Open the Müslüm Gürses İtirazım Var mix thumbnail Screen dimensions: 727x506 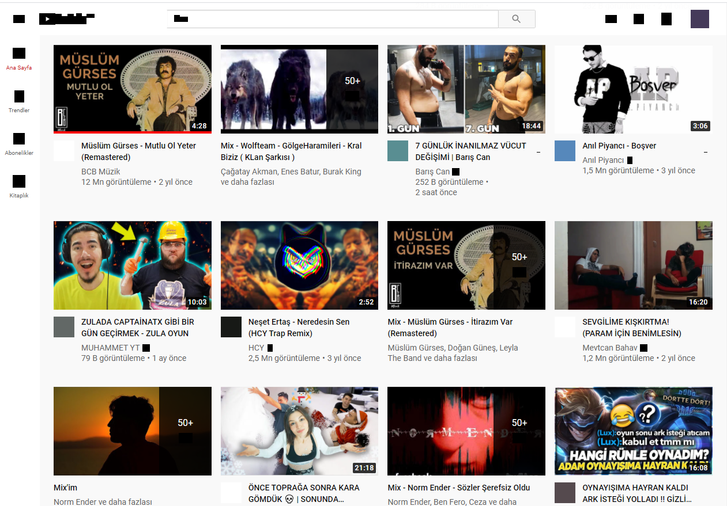pyautogui.click(x=466, y=265)
